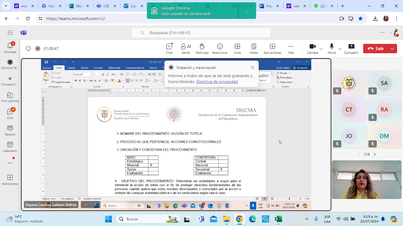Open the Directiva de privacidad link
403x226 pixels.
pyautogui.click(x=217, y=82)
